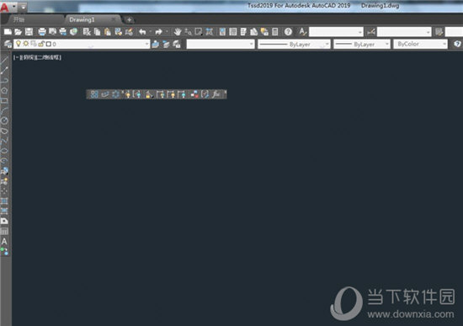This screenshot has height=326, width=463.
Task: Add a new drawing tab with plus
Action: click(129, 20)
